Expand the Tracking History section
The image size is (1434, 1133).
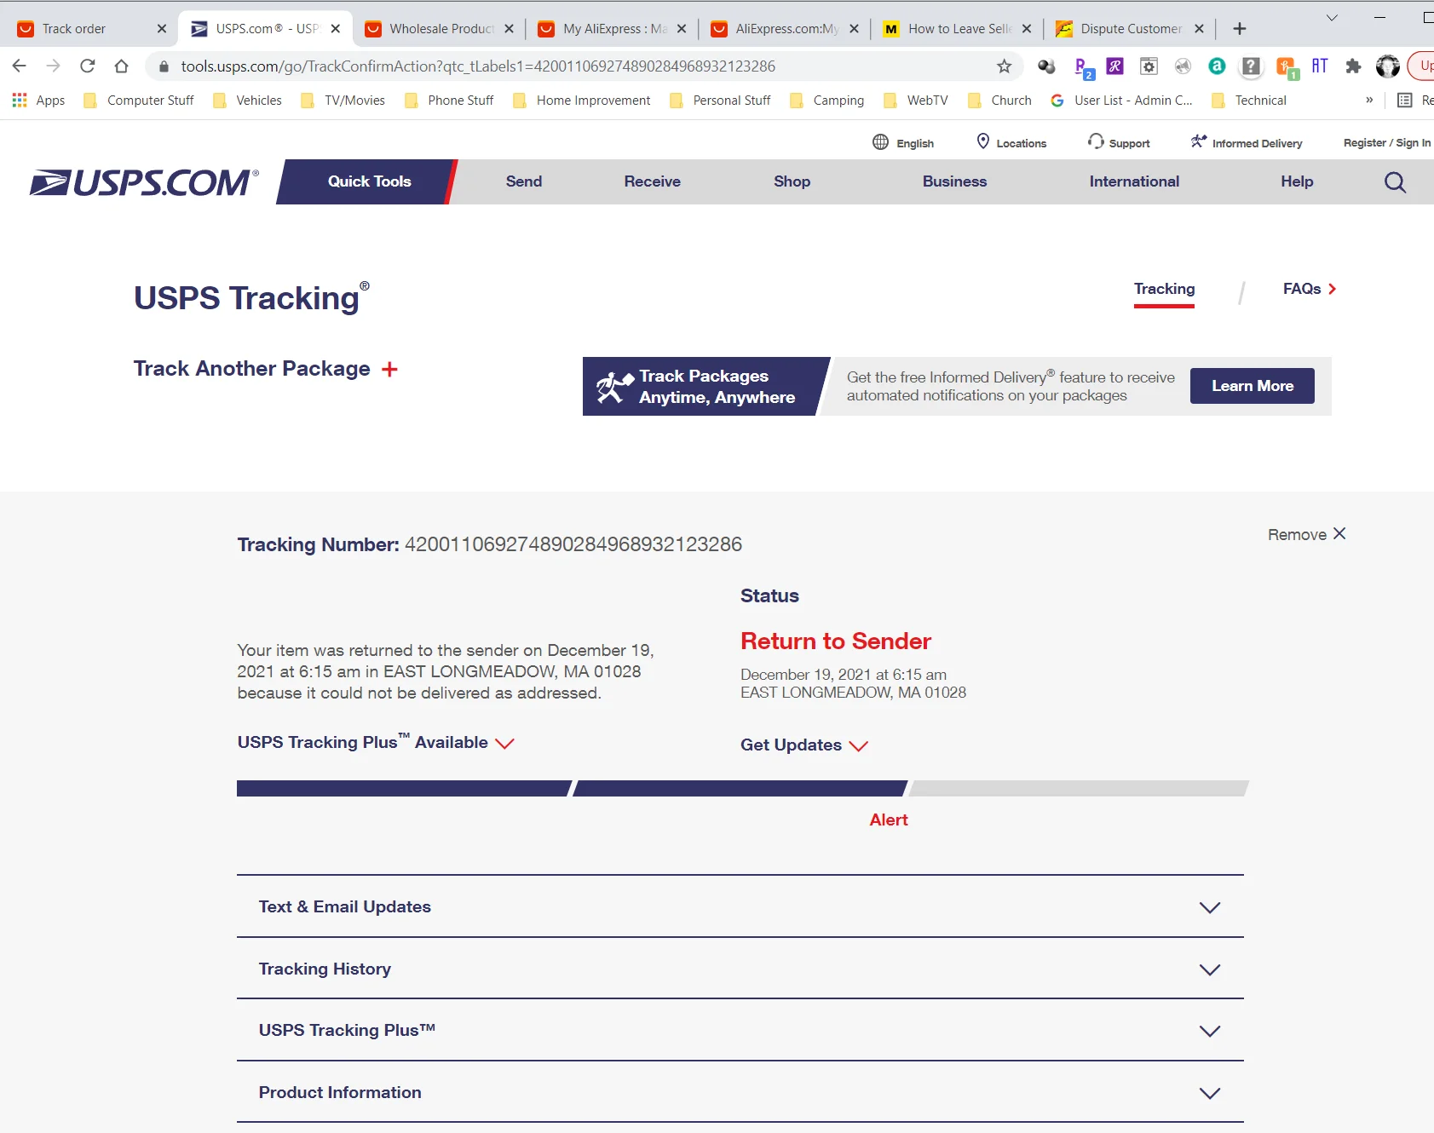tap(740, 969)
